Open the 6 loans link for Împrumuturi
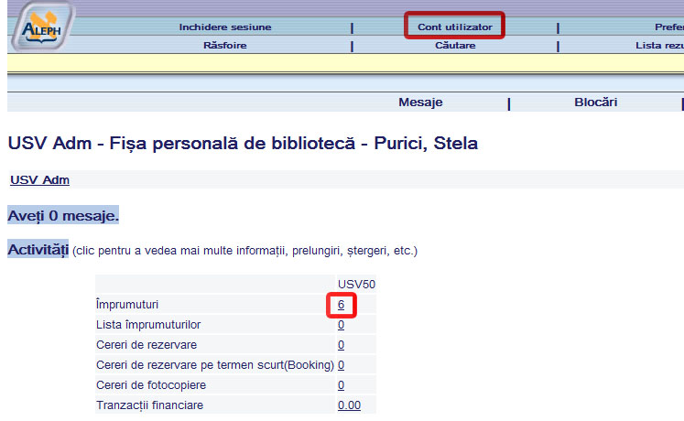 click(x=341, y=304)
